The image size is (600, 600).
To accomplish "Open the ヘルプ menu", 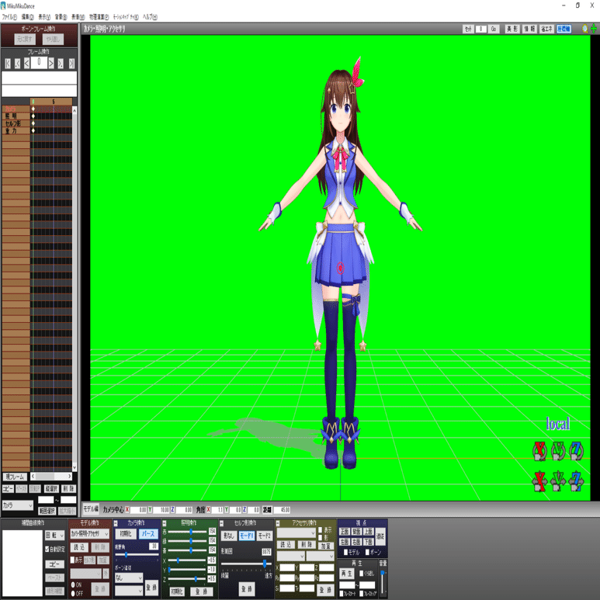I will tap(150, 17).
